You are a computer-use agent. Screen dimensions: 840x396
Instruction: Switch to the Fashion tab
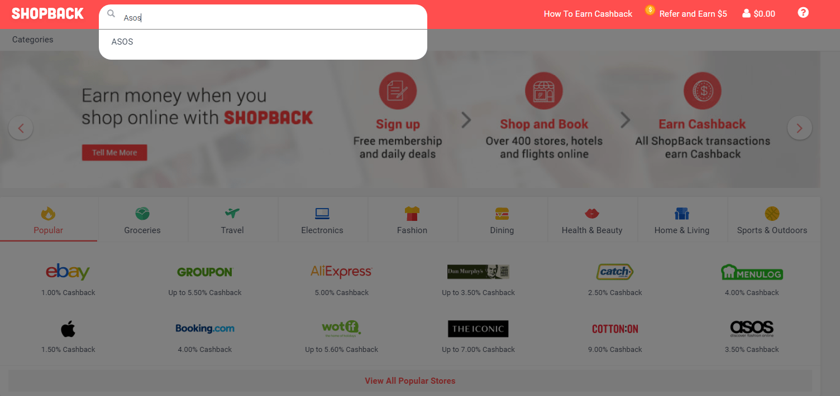(x=412, y=220)
